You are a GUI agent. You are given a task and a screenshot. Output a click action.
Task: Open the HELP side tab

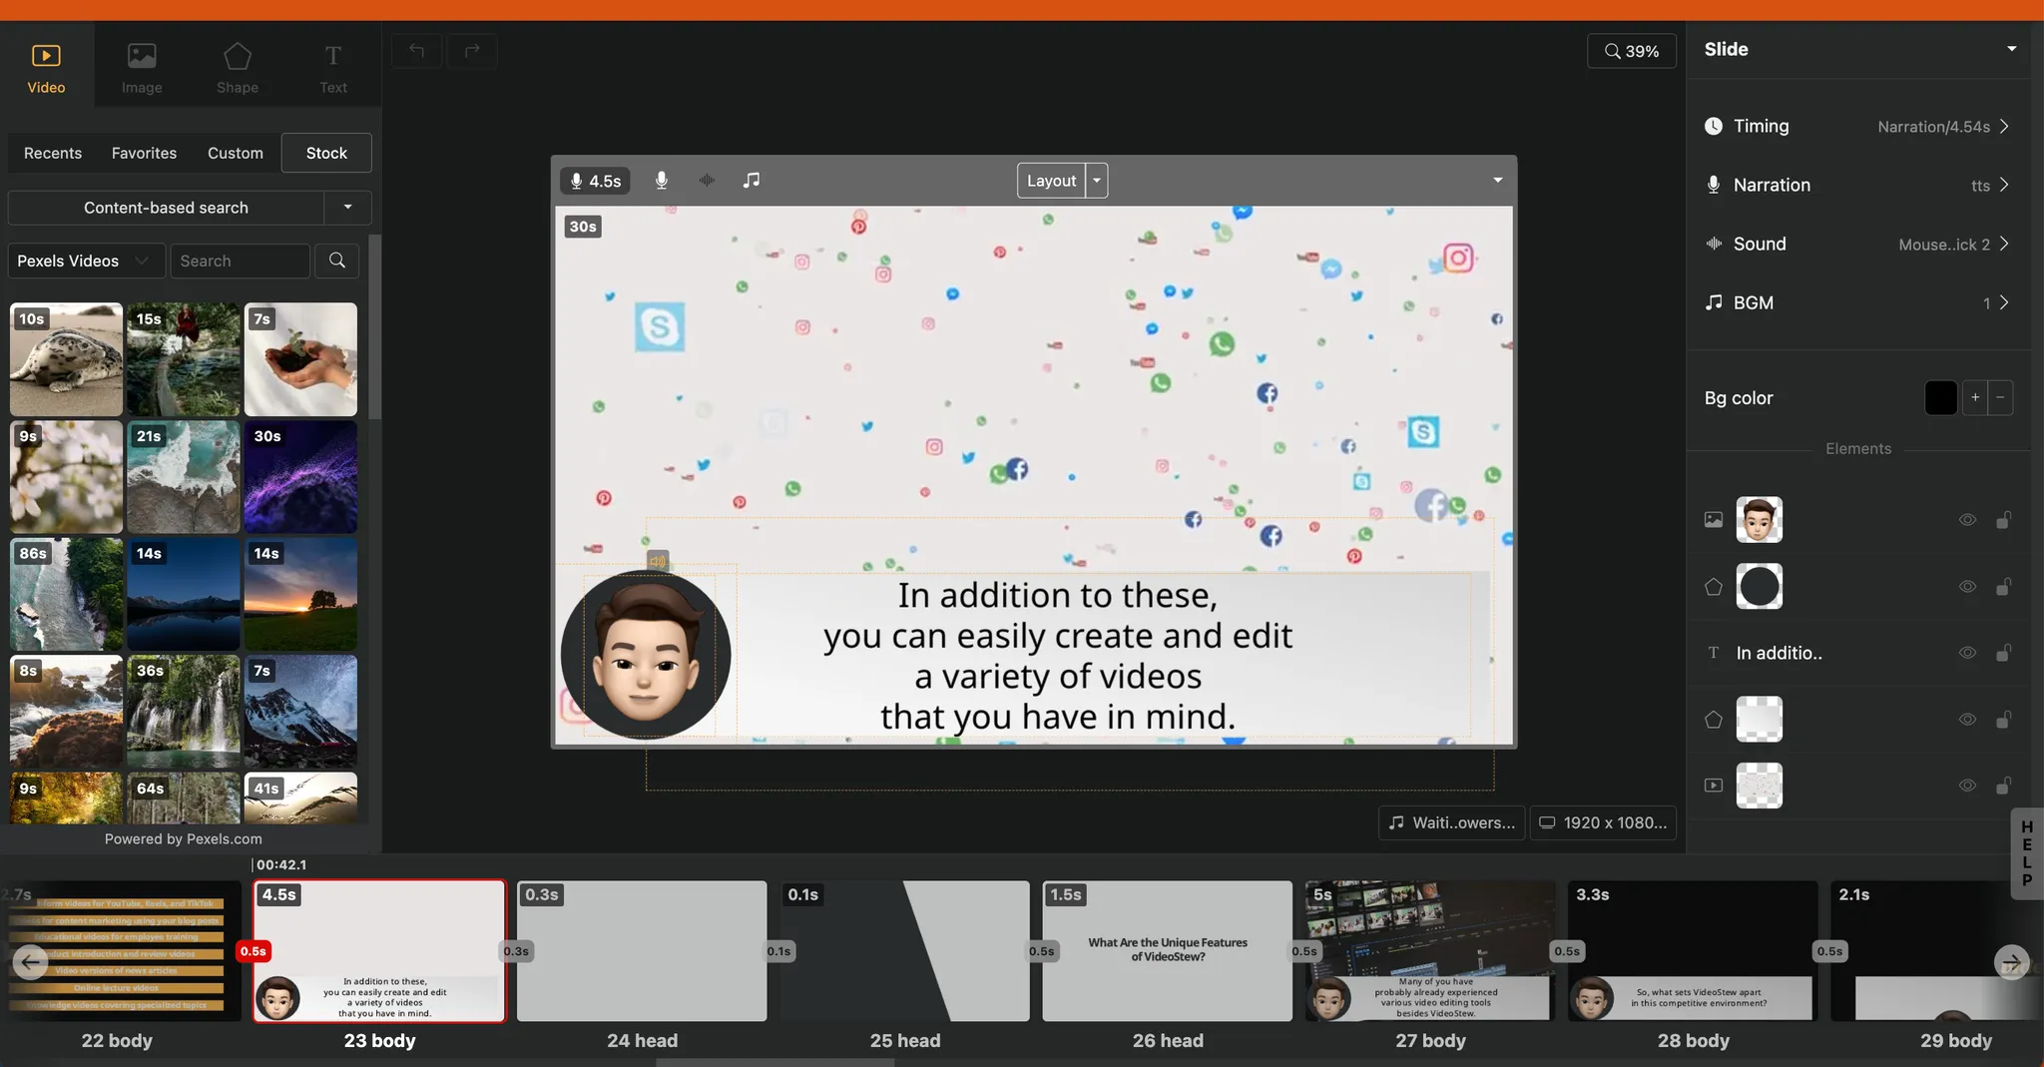pos(2026,853)
